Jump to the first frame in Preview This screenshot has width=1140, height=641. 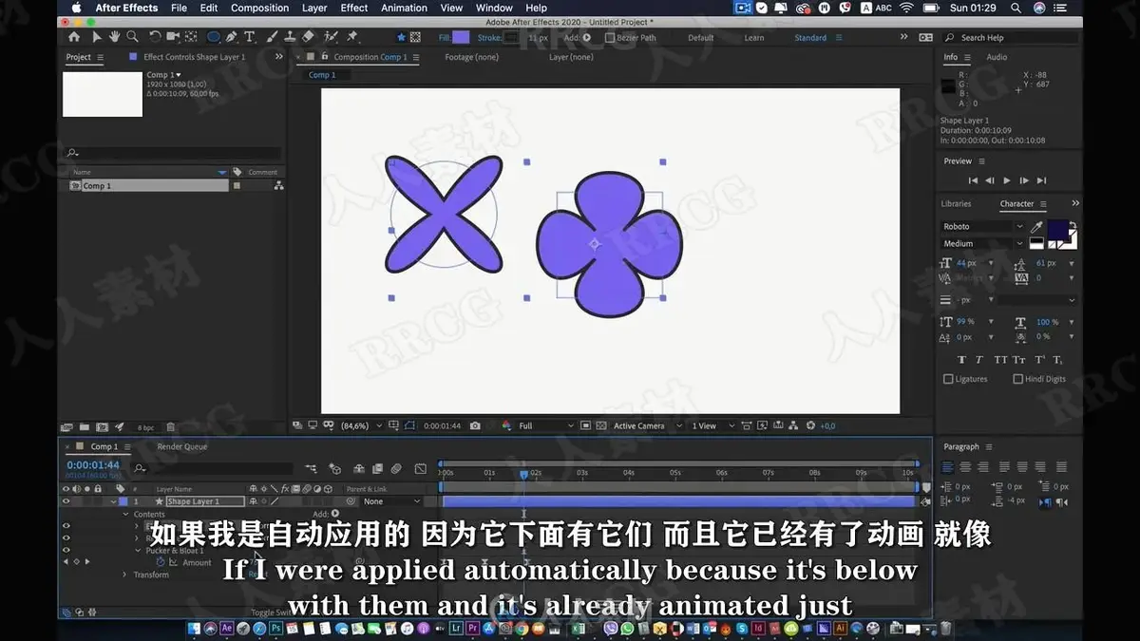(973, 180)
